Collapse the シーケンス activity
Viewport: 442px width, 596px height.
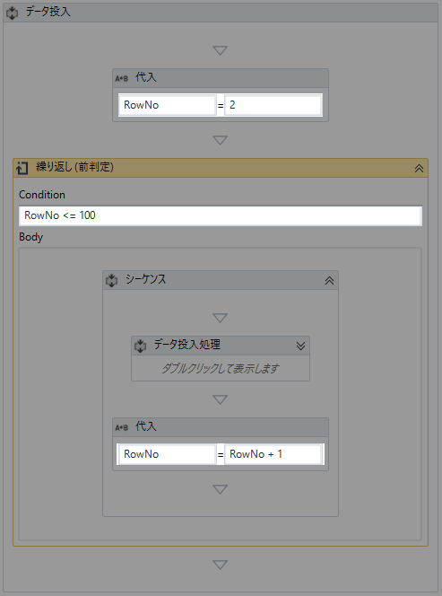[x=329, y=281]
